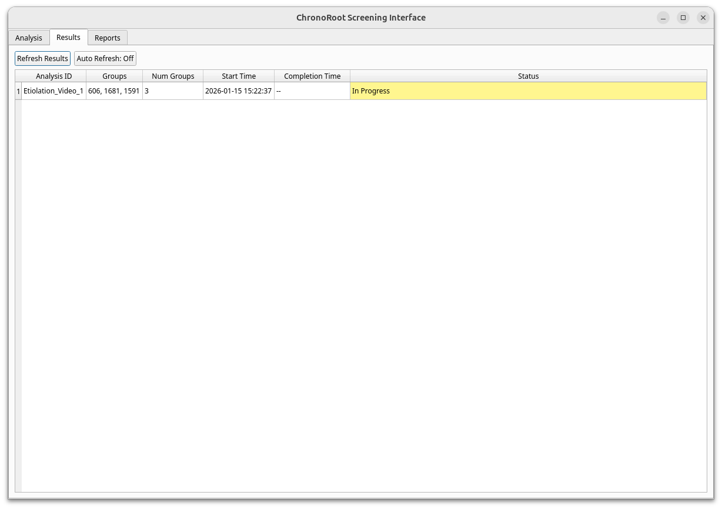Sort by the Analysis ID column header

[54, 76]
